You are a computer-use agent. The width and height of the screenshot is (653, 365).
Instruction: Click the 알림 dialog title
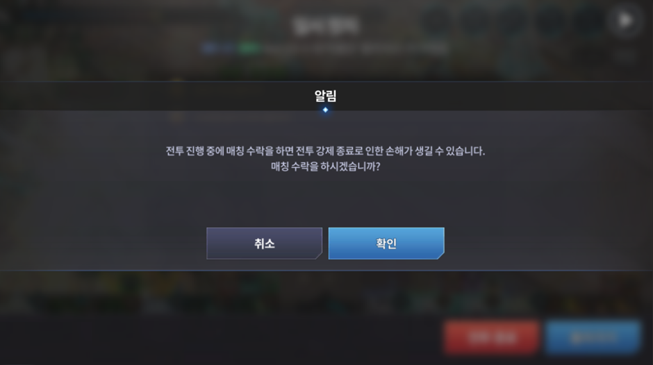coord(325,96)
